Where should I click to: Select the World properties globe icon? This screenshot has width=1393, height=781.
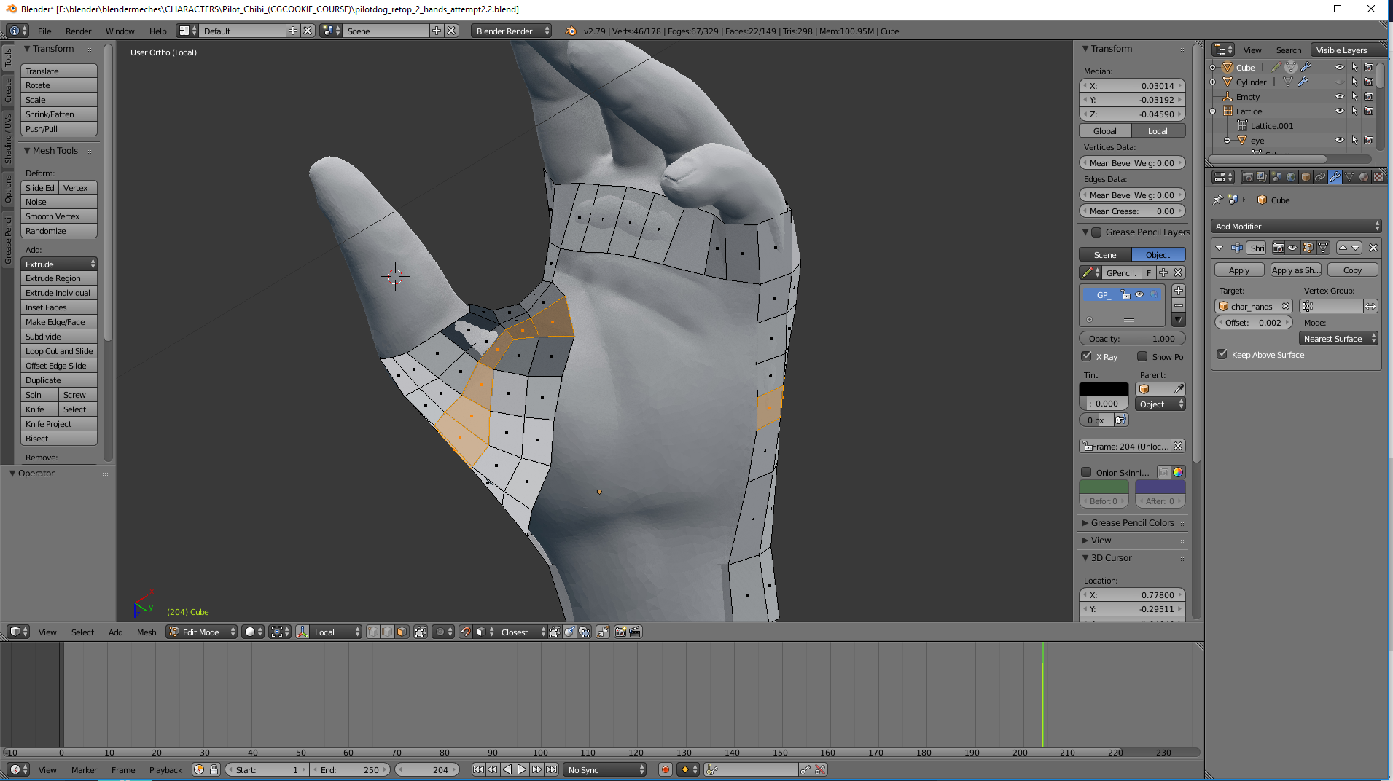1291,177
